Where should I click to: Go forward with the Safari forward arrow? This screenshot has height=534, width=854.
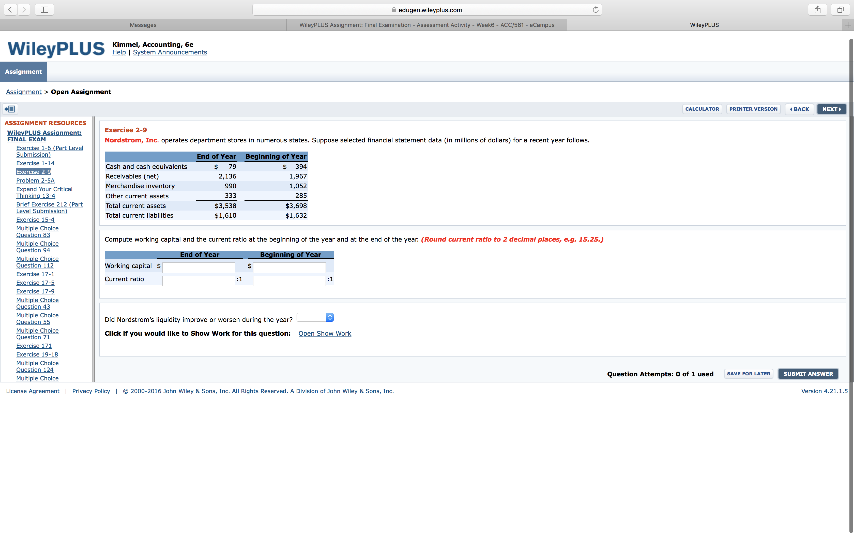(24, 10)
